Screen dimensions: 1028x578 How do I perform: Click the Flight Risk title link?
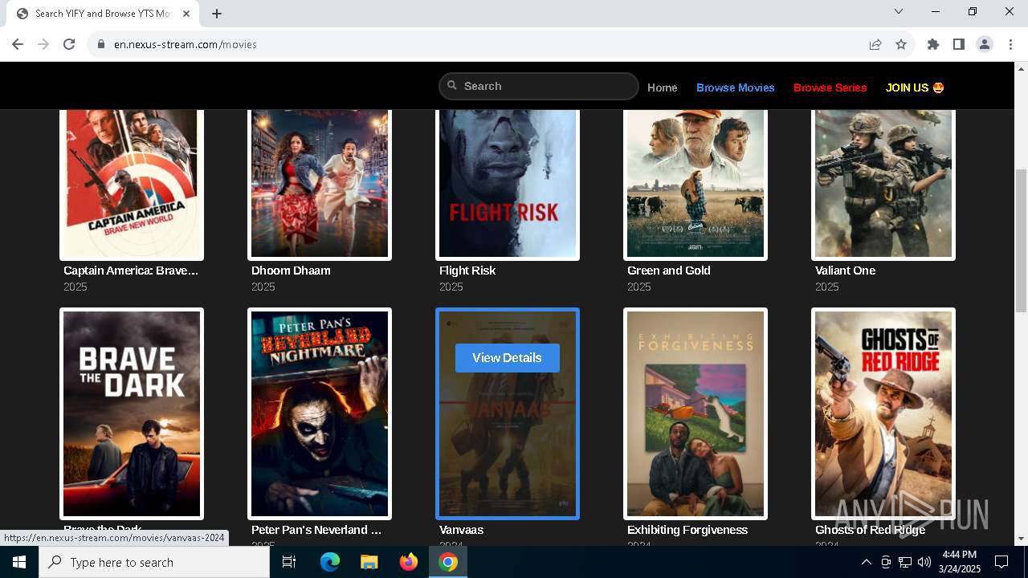pyautogui.click(x=467, y=271)
